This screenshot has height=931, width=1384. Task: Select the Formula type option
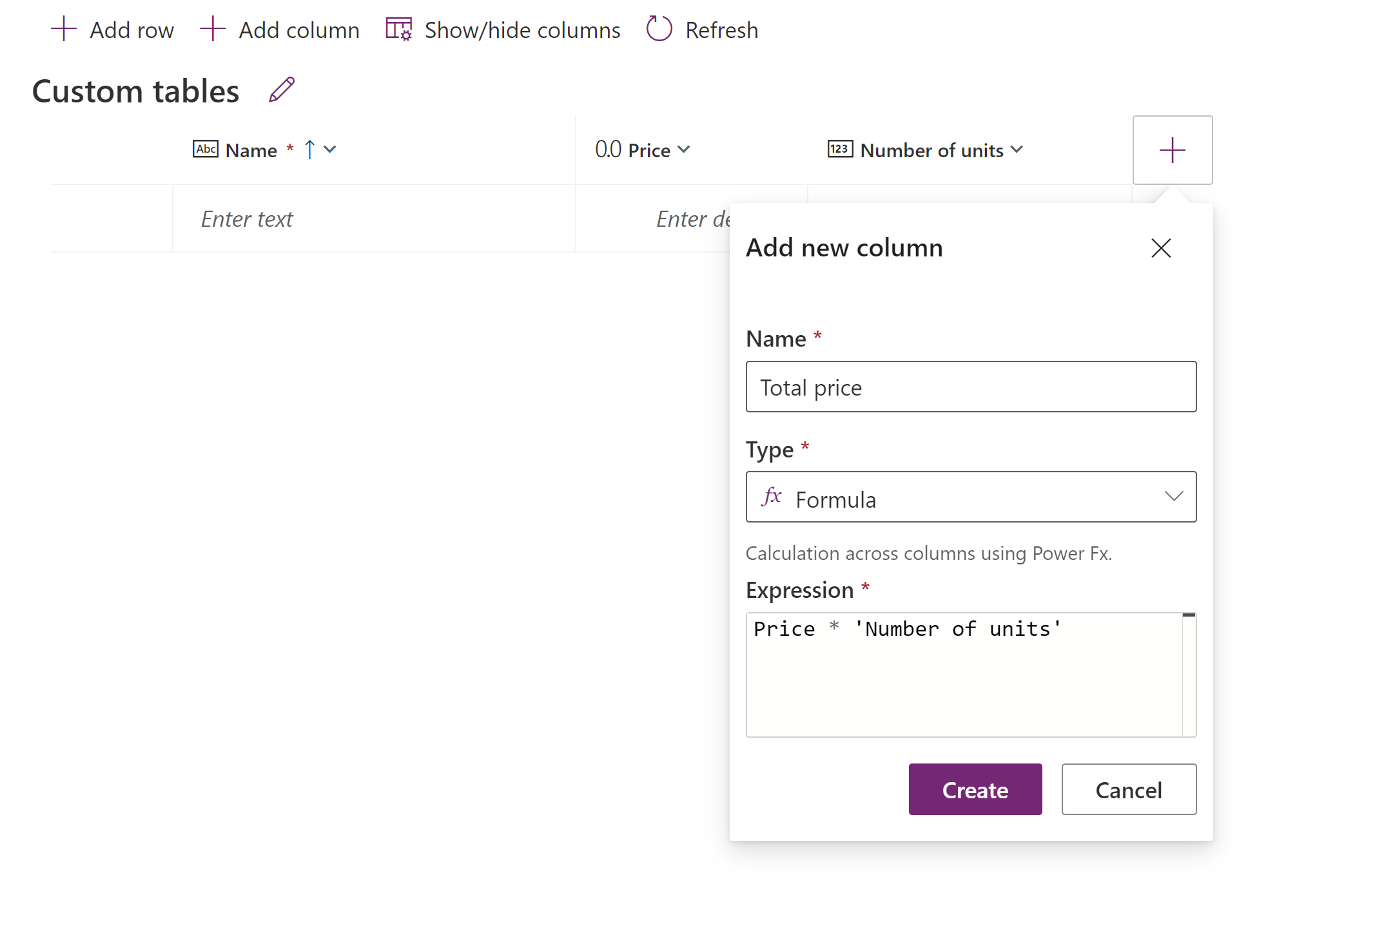point(971,499)
